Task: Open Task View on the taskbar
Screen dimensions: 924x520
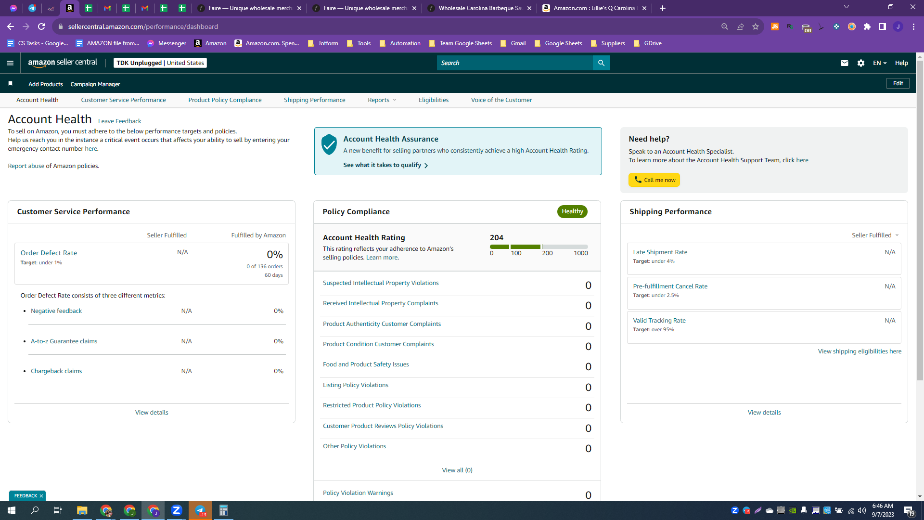Action: tap(58, 510)
